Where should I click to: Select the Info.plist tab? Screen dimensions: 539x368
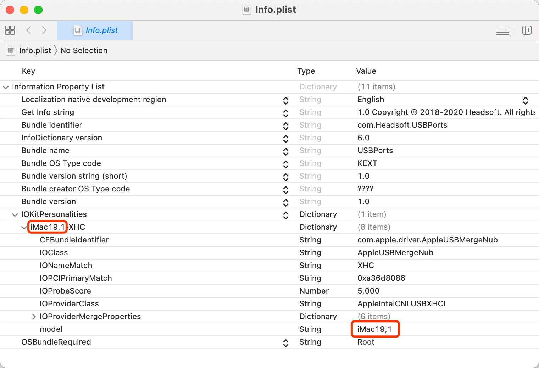click(x=95, y=30)
